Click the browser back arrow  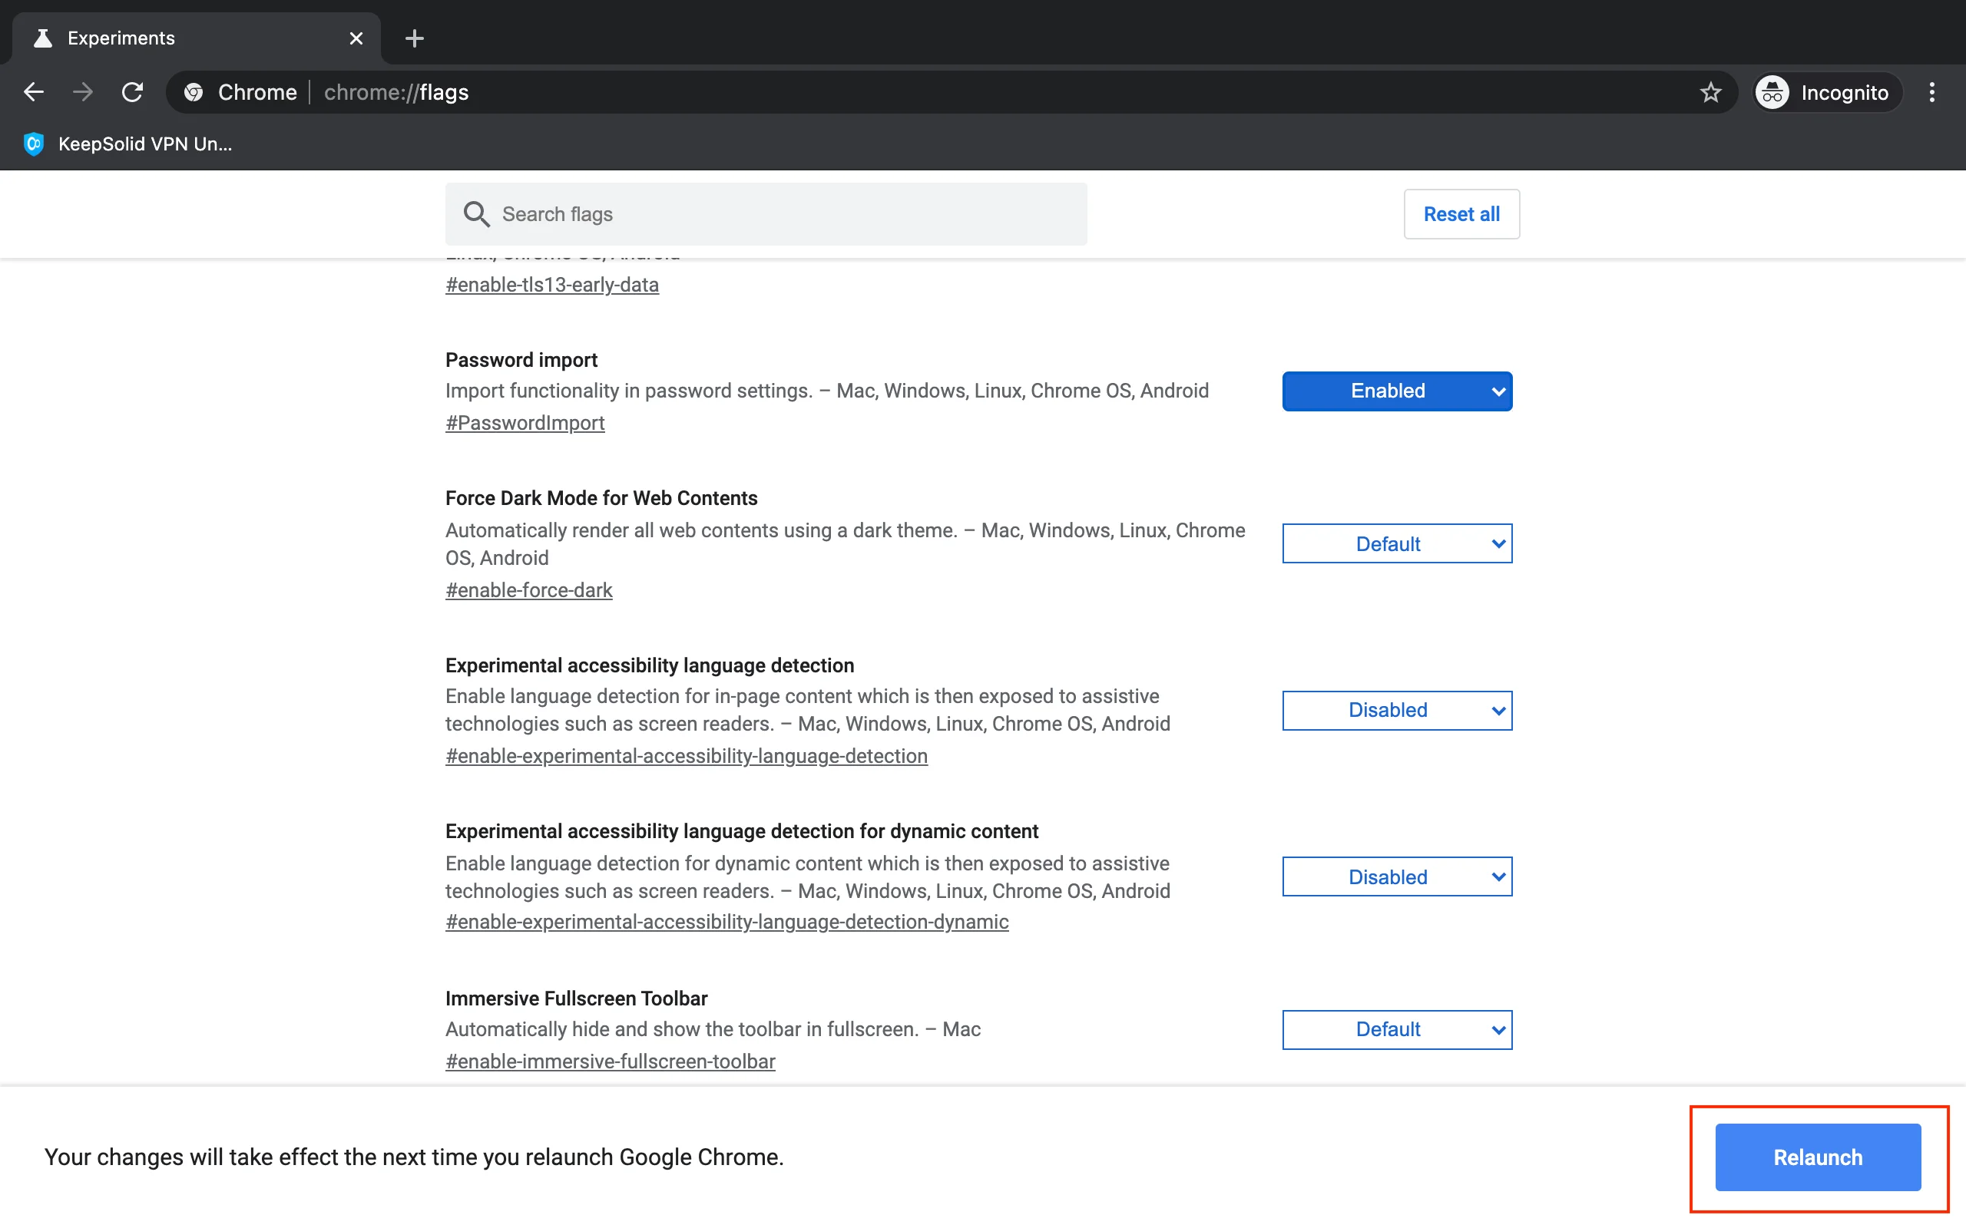pos(33,93)
